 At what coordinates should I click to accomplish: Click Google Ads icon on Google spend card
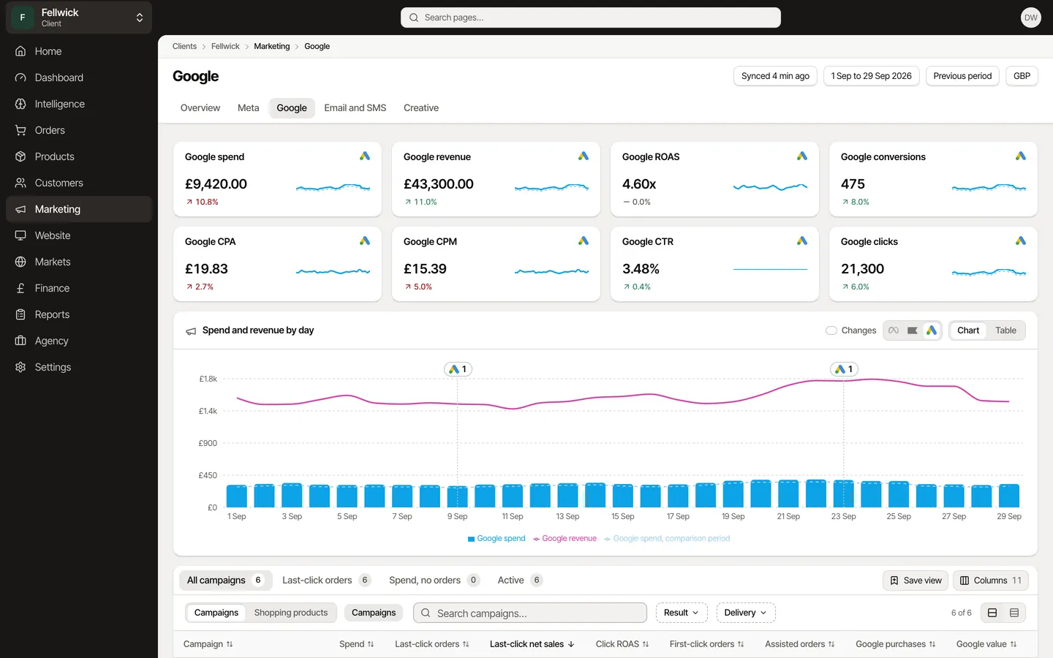[365, 156]
